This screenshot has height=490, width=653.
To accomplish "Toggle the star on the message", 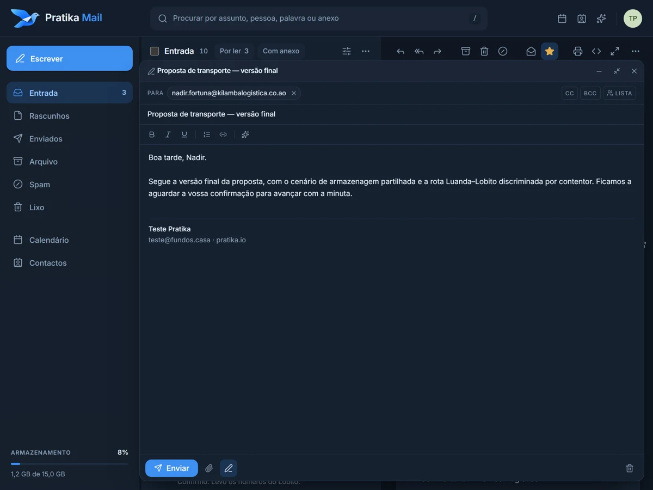I will tap(550, 51).
